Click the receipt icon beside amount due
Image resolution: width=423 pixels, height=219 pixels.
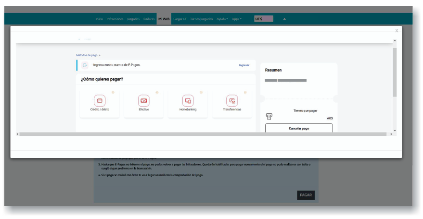pyautogui.click(x=269, y=116)
